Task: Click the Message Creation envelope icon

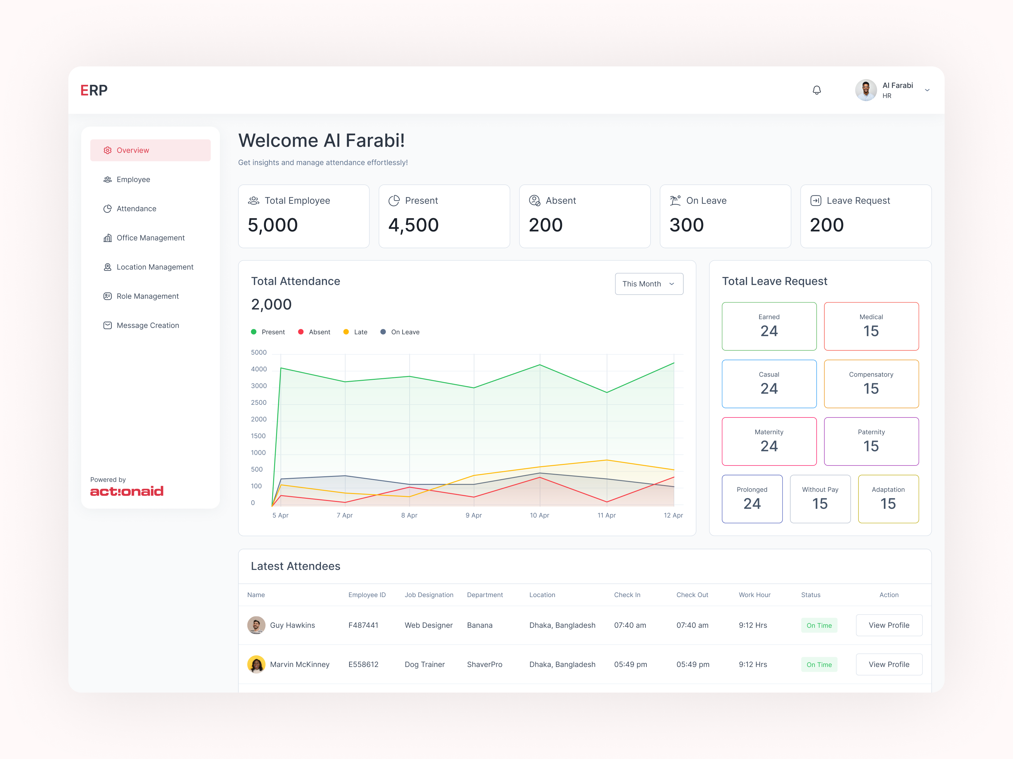Action: (x=108, y=326)
